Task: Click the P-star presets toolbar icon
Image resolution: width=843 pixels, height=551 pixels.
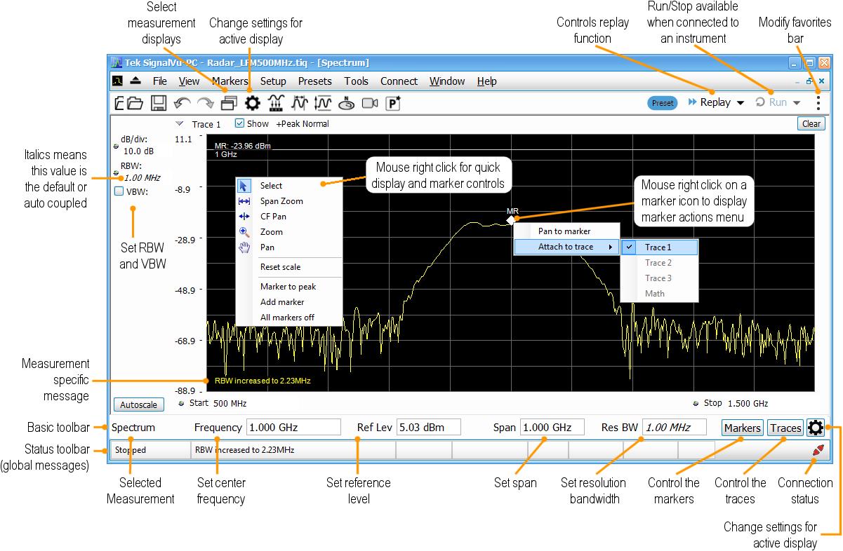Action: [393, 104]
